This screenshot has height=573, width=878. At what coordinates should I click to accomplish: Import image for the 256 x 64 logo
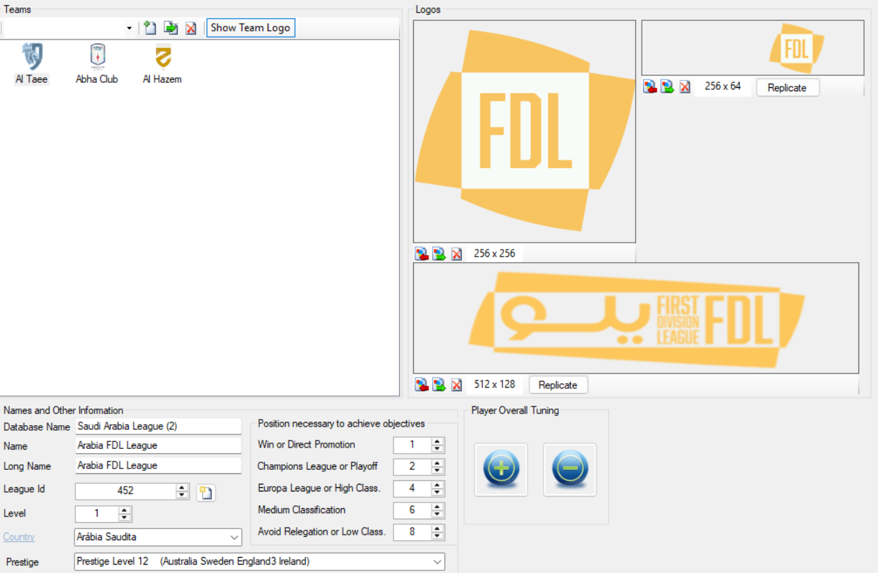[x=650, y=86]
